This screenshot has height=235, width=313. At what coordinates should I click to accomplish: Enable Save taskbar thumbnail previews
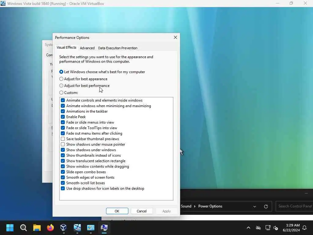coord(63,139)
